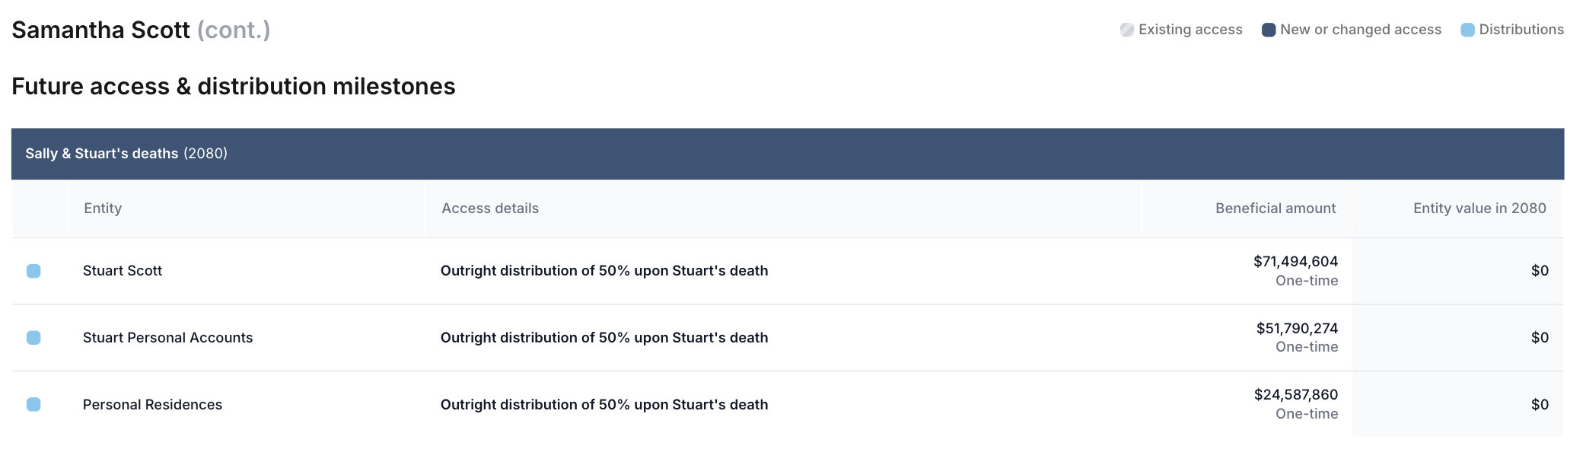The image size is (1586, 449).
Task: Click the Access details column header
Action: [490, 208]
